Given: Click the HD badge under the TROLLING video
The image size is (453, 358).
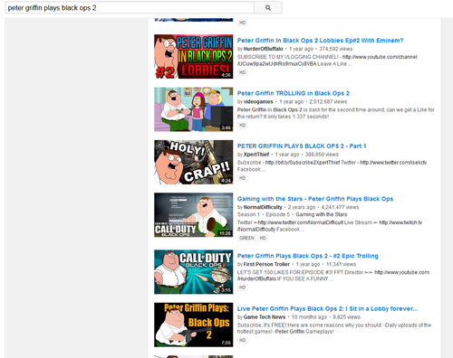Looking at the screenshot, I should coord(242,125).
